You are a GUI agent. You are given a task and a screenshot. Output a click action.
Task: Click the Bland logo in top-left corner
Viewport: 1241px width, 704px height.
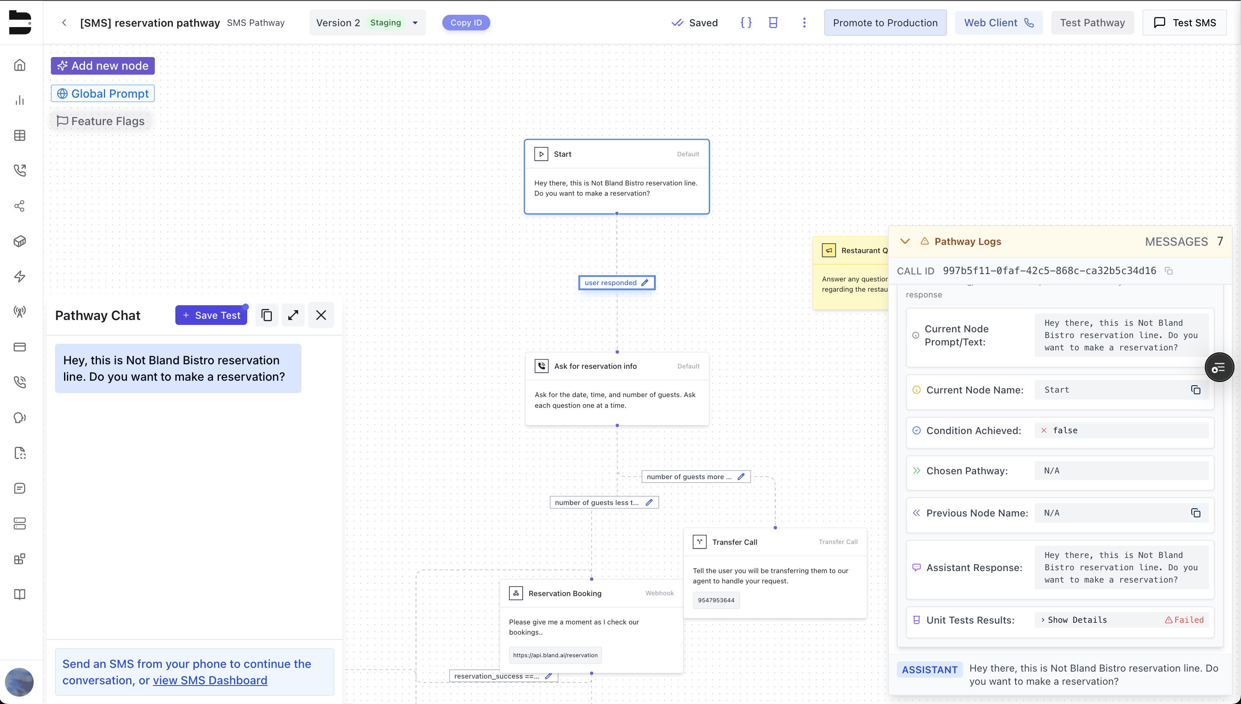20,22
